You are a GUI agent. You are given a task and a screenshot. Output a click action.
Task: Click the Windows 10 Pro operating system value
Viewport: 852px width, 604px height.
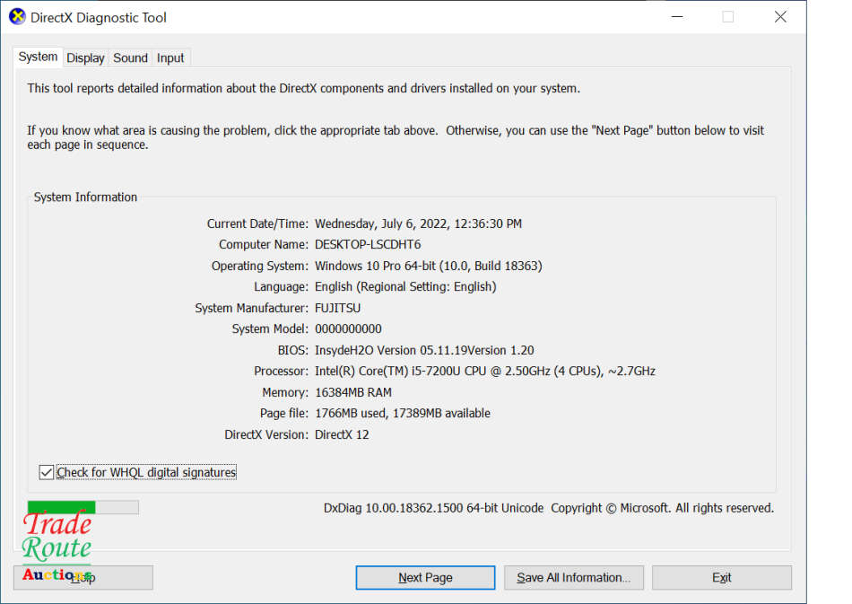click(x=428, y=266)
